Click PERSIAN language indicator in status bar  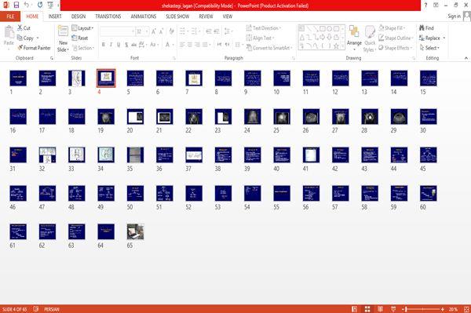[52, 309]
